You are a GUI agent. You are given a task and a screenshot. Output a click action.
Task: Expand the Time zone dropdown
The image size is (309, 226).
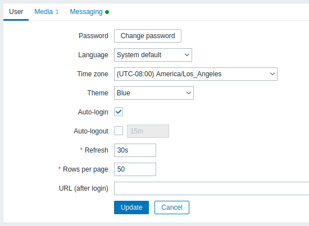coord(196,74)
